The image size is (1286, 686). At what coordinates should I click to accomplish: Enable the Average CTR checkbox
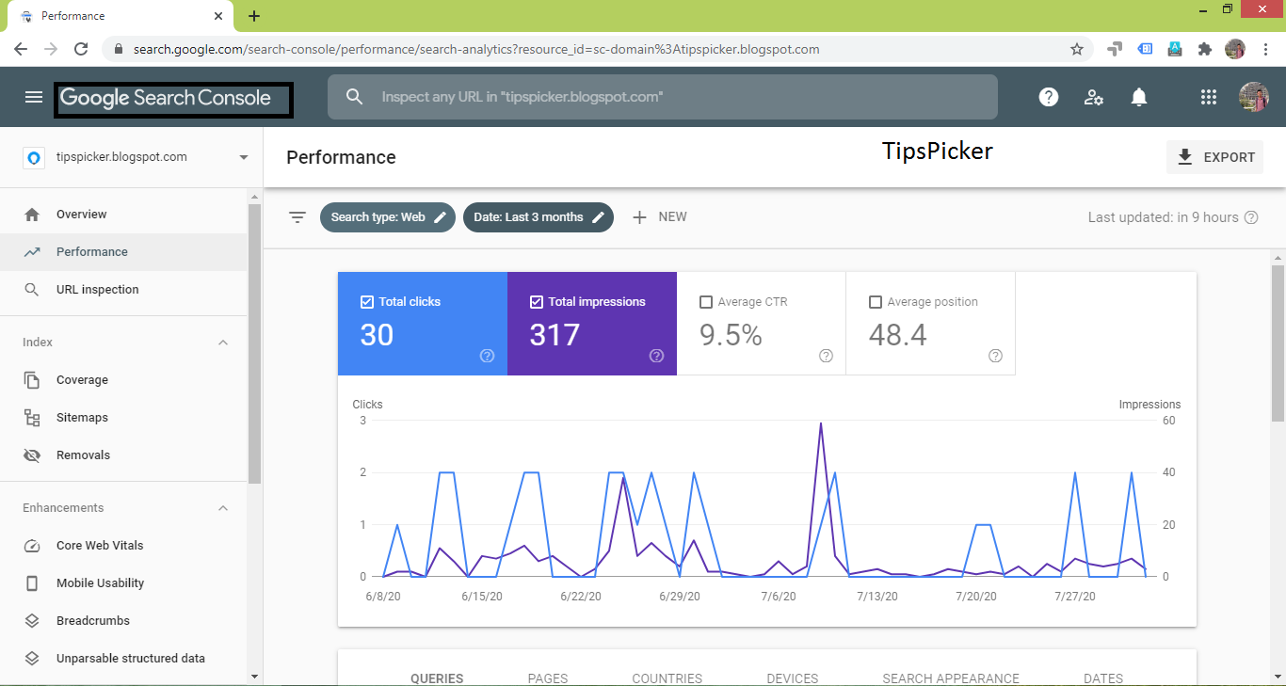(x=706, y=302)
